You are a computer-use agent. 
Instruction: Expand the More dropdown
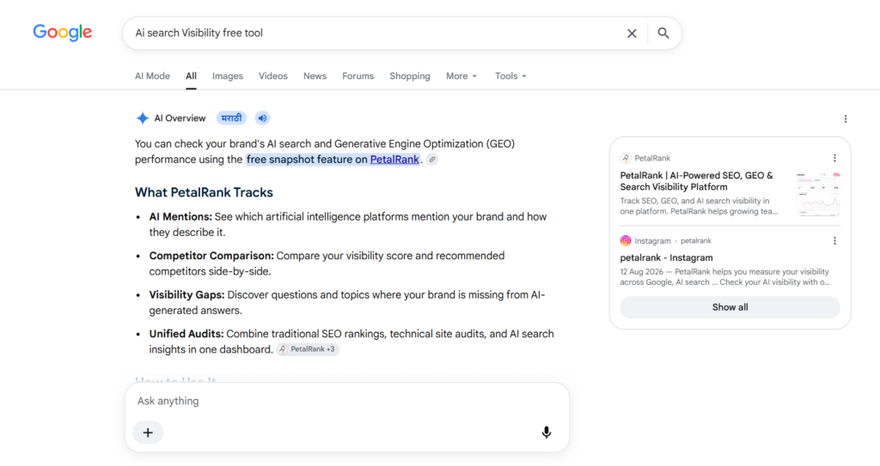click(x=461, y=76)
